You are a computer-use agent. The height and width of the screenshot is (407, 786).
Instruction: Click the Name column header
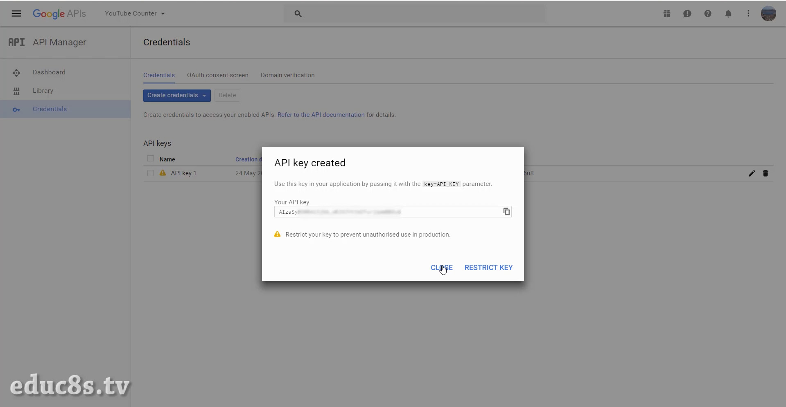167,159
